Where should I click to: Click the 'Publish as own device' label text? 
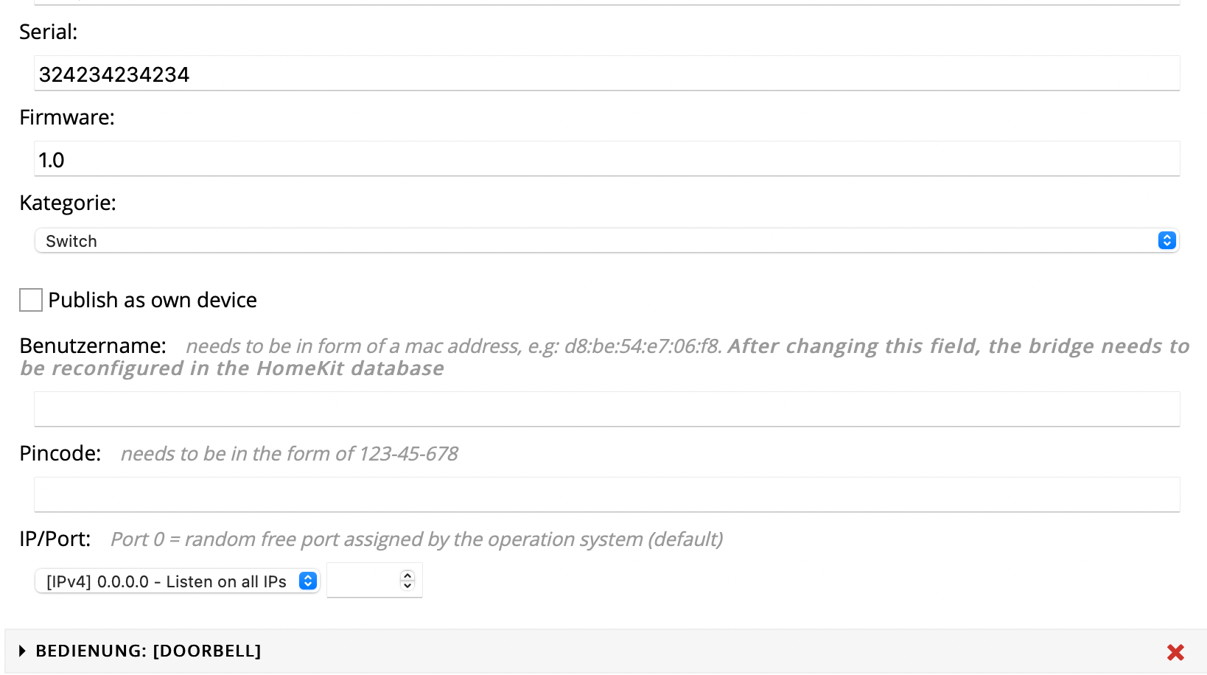point(153,301)
